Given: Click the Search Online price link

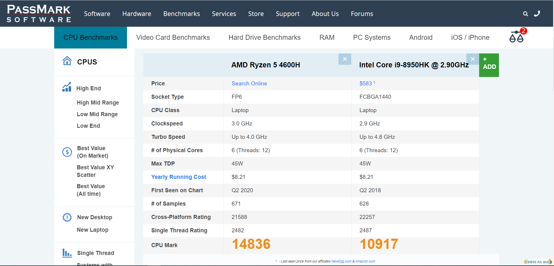Looking at the screenshot, I should pos(249,83).
